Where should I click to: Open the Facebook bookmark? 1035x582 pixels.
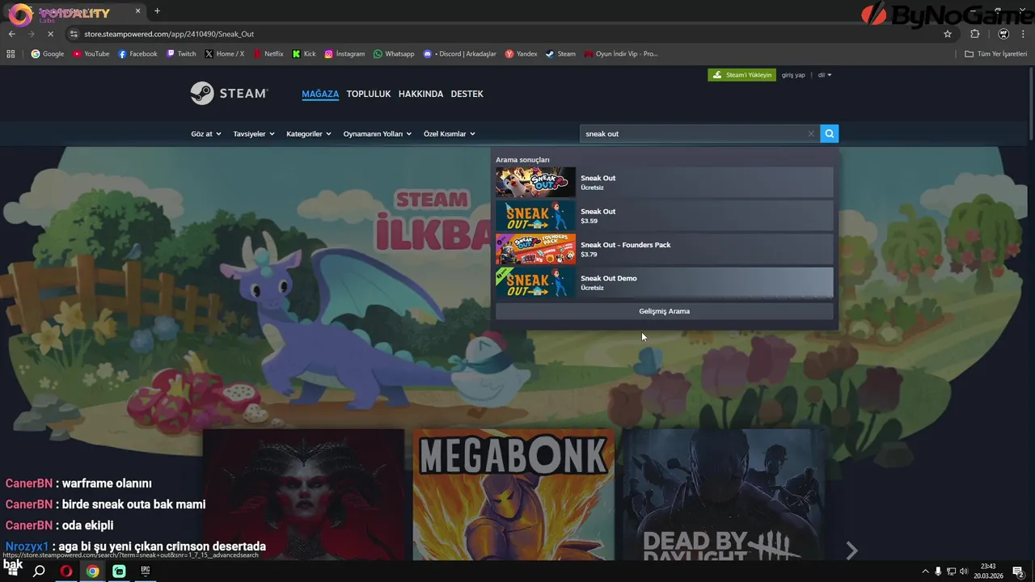137,54
